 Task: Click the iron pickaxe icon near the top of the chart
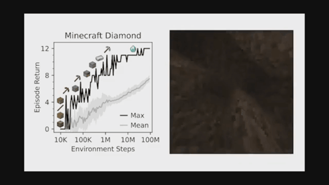[107, 50]
